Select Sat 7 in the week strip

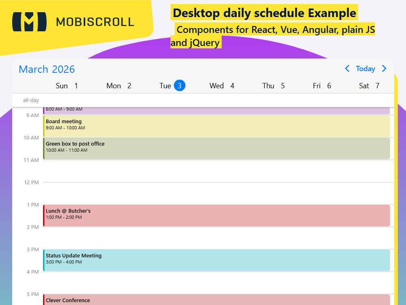click(369, 86)
